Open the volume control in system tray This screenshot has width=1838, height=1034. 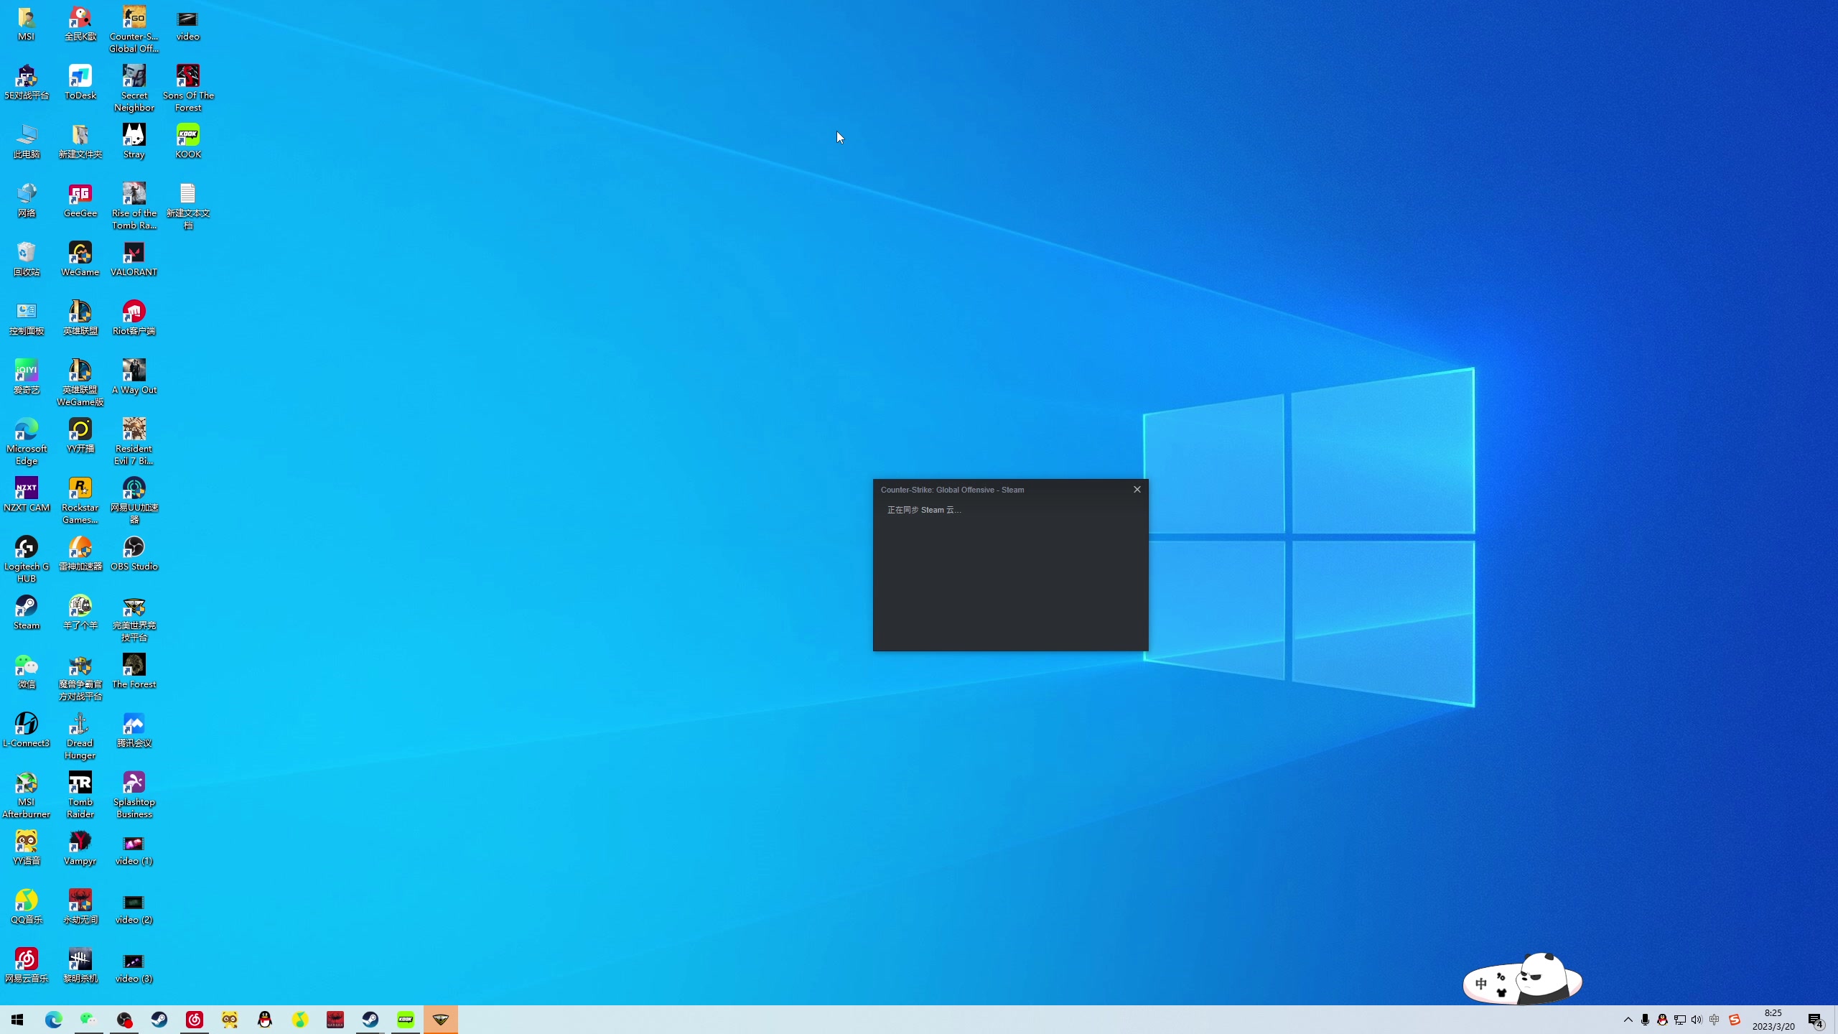(1697, 1020)
